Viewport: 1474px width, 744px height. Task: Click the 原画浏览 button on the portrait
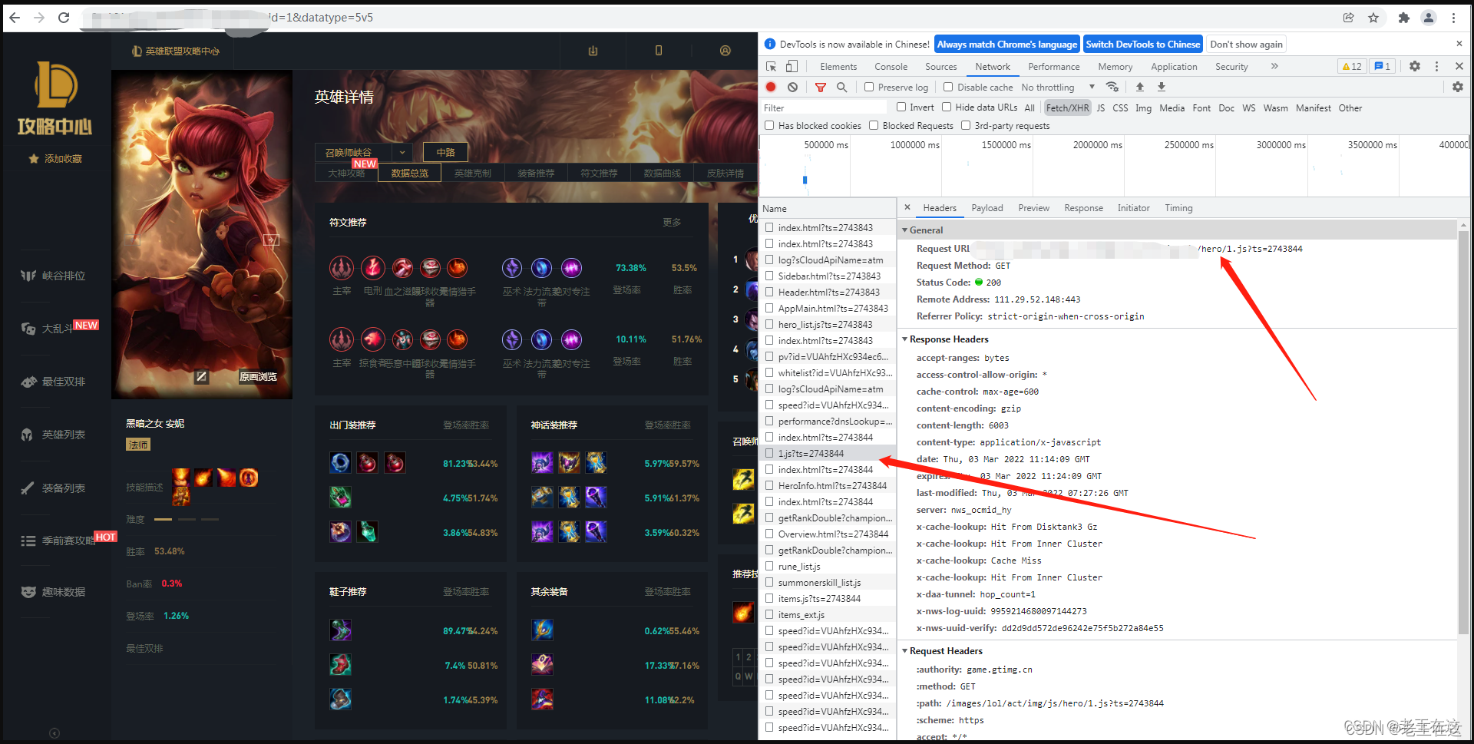[258, 377]
